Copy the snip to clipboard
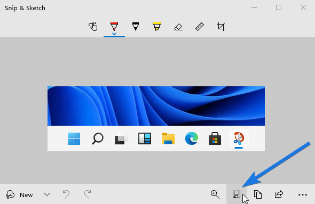The width and height of the screenshot is (315, 204). (x=258, y=194)
